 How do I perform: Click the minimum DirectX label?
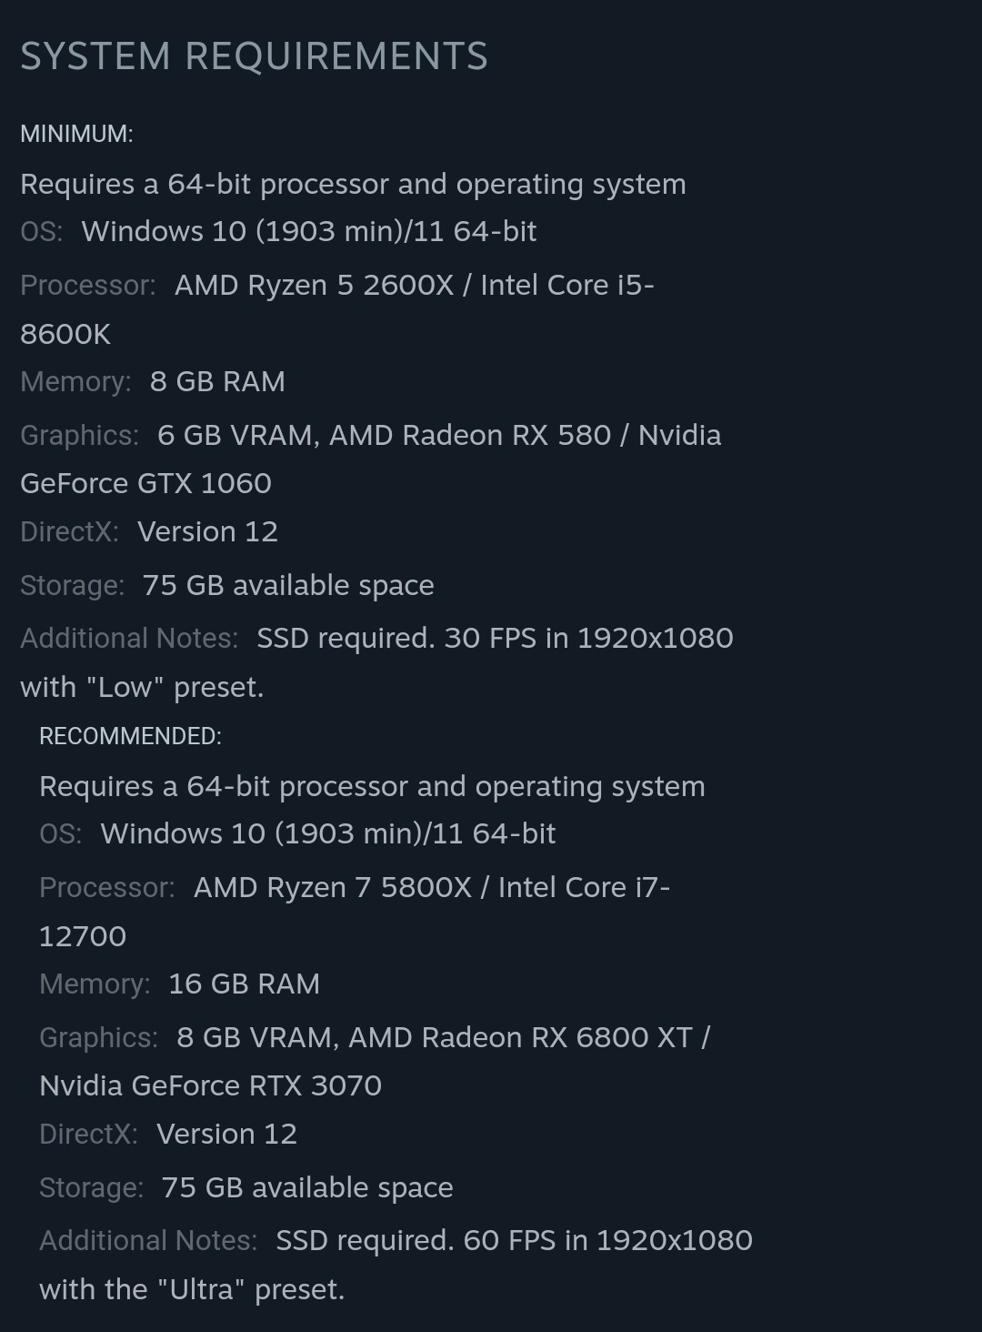(69, 531)
